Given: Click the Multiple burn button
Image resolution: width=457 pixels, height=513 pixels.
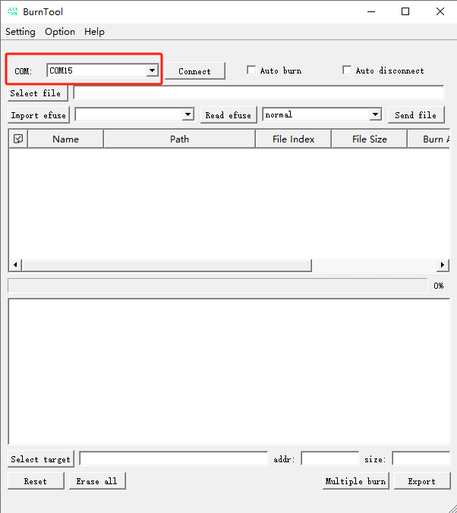Looking at the screenshot, I should (355, 481).
